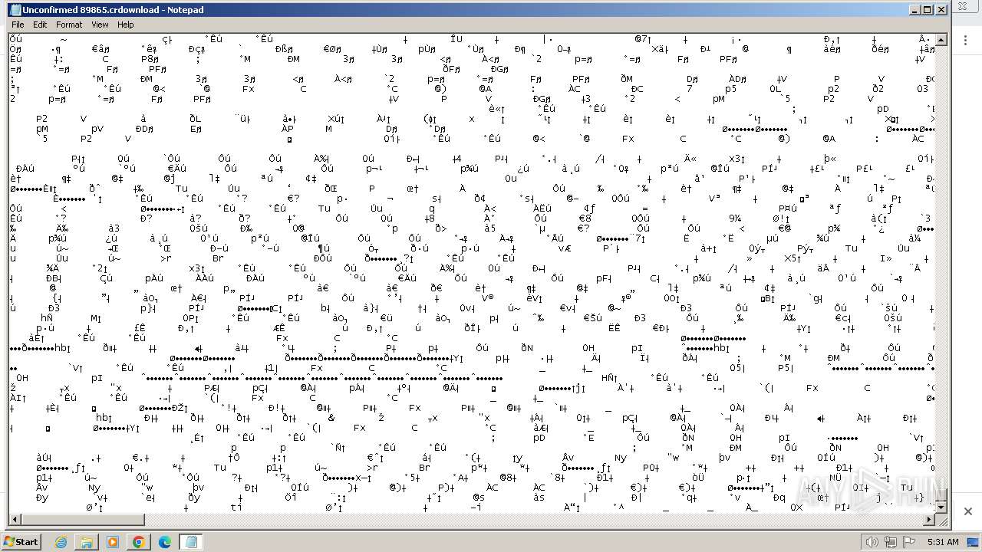This screenshot has width=982, height=552.
Task: Click the 5:31 AM clock
Action: tap(943, 542)
